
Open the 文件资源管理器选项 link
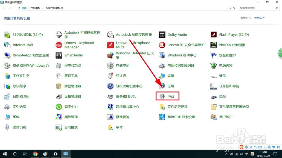[x=234, y=107]
